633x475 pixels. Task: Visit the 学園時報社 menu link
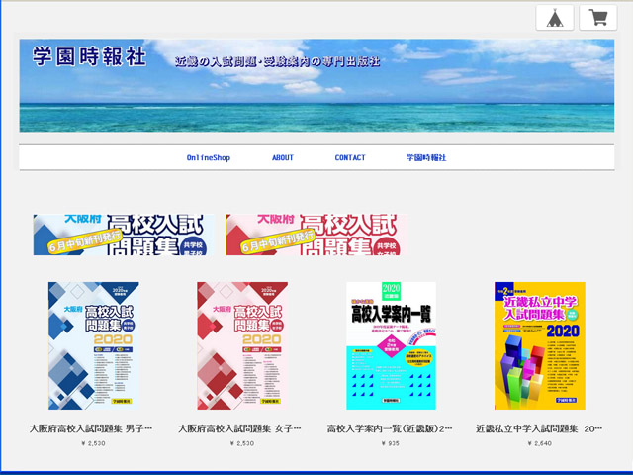426,158
